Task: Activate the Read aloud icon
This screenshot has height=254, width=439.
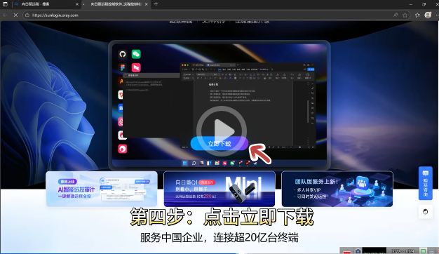Action: pyautogui.click(x=396, y=15)
